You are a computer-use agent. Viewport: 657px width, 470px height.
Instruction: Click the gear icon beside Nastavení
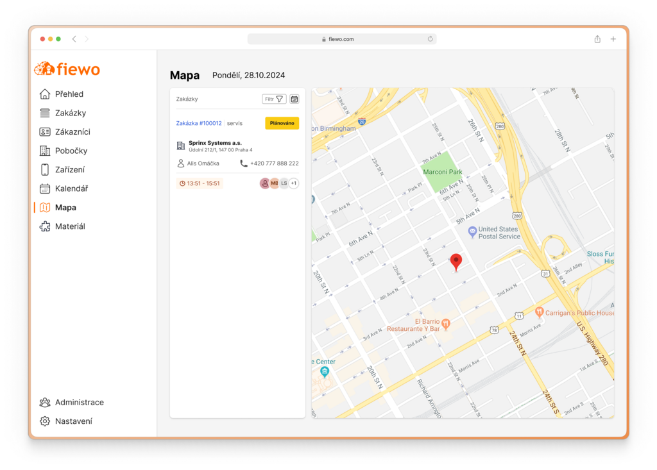point(45,421)
